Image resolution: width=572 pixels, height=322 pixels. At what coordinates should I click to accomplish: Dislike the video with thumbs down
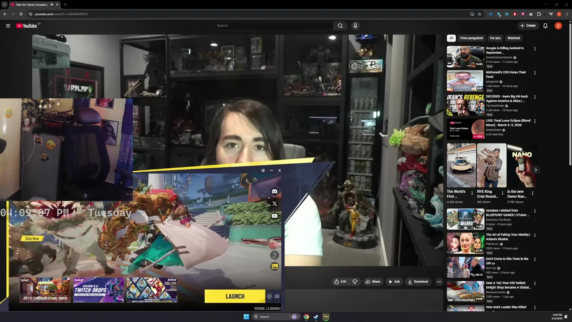355,282
